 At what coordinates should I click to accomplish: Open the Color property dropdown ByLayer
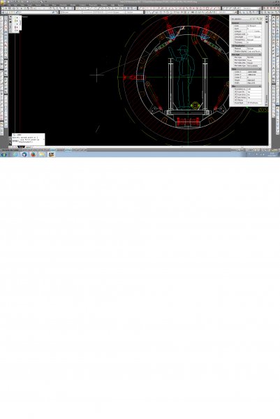click(254, 26)
